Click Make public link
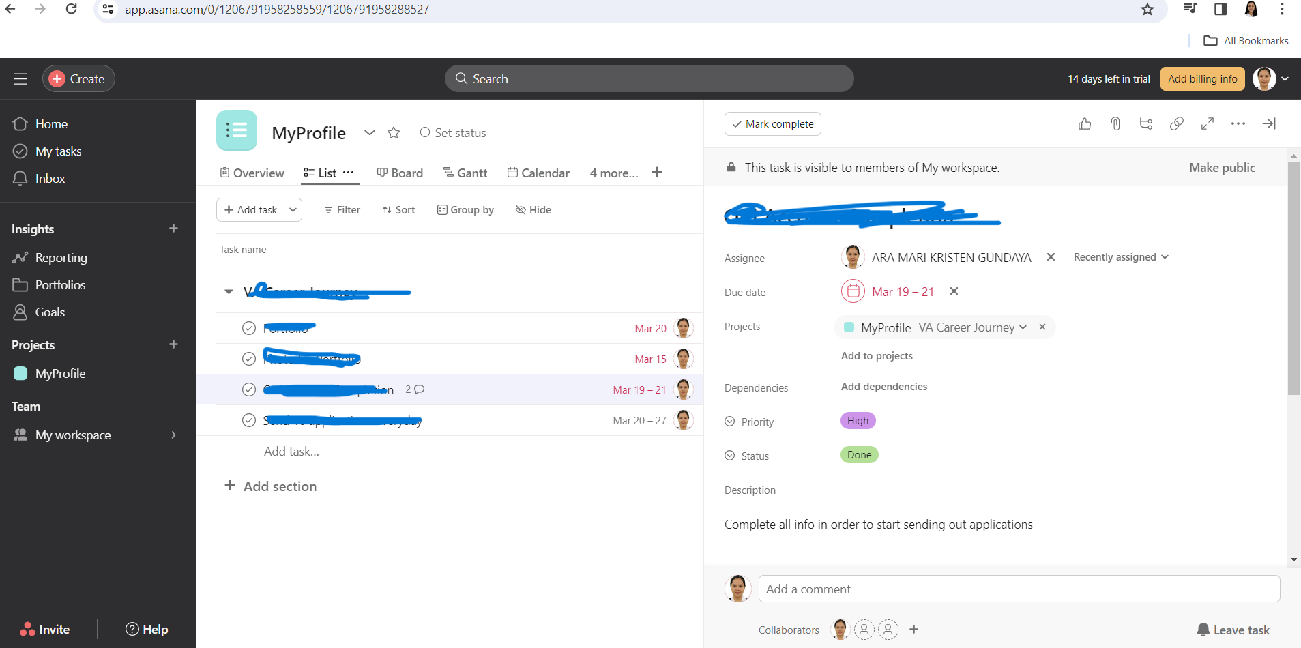The image size is (1301, 648). click(1222, 168)
